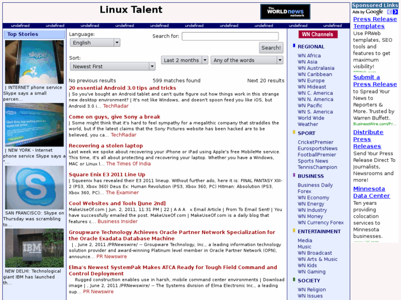This screenshot has height=300, width=401.
Task: Open WN Africa channel
Action: pos(309,56)
